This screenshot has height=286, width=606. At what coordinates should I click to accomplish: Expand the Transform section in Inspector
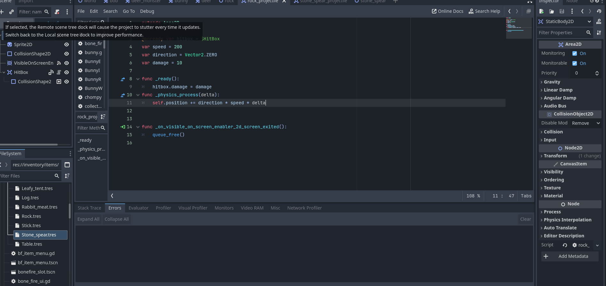(x=555, y=156)
